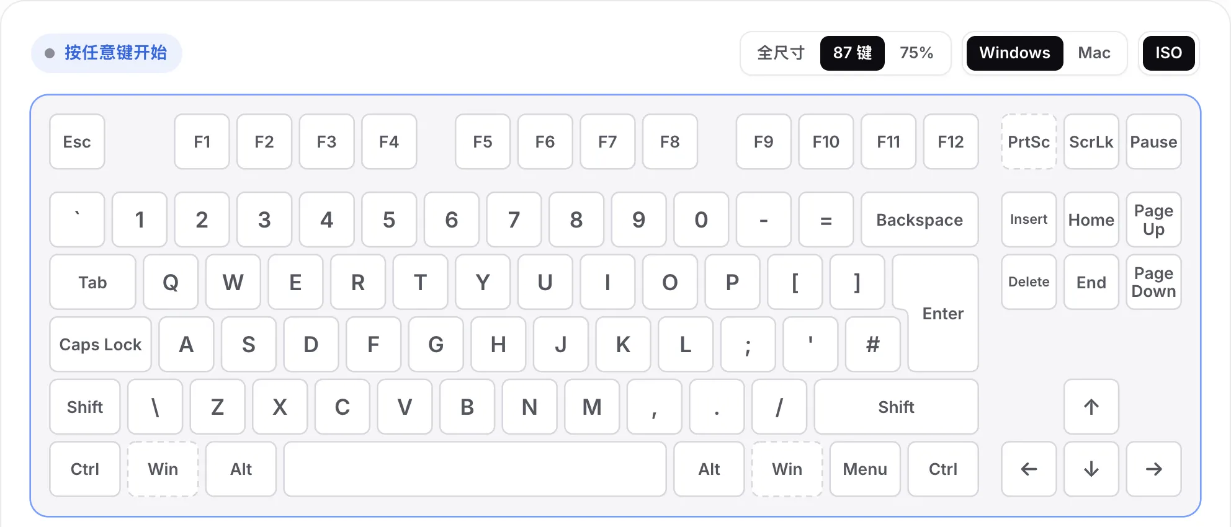Click the Q key

coord(171,282)
